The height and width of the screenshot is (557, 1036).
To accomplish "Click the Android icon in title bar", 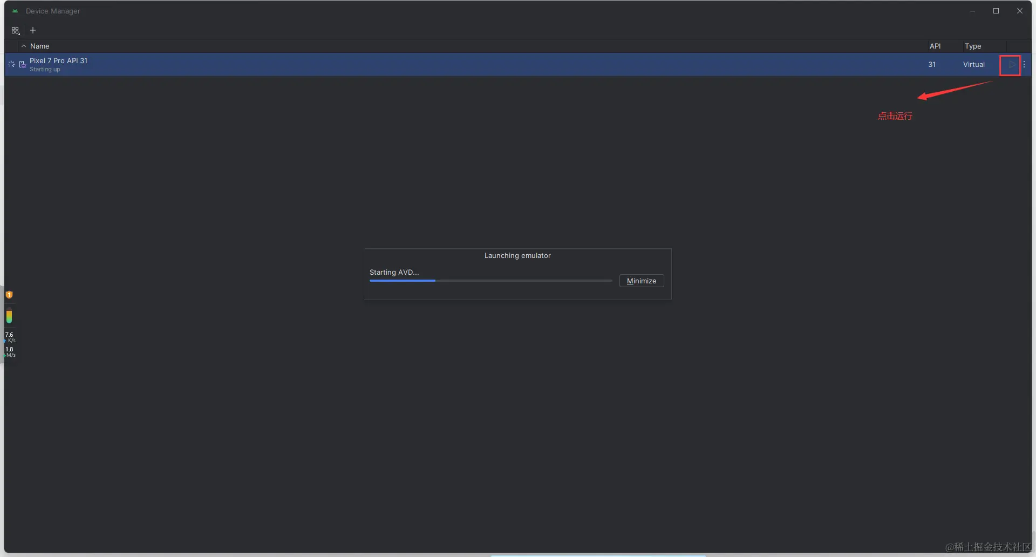I will click(x=15, y=11).
